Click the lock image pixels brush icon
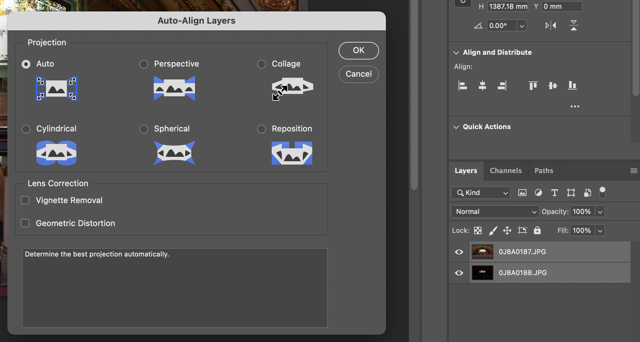The width and height of the screenshot is (640, 342). [x=493, y=230]
